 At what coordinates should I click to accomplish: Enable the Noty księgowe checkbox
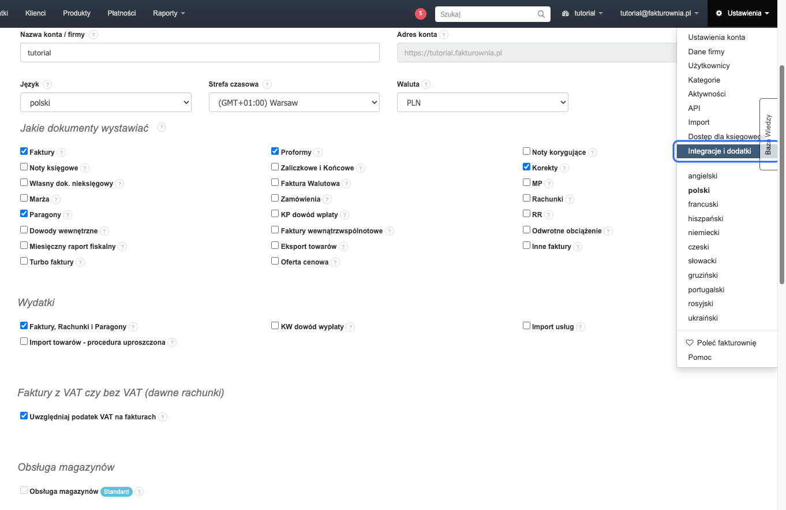point(24,167)
